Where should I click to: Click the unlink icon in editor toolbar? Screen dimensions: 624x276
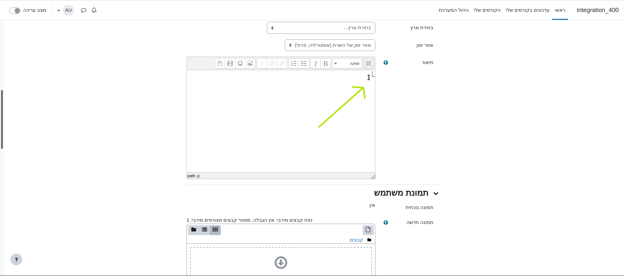[272, 63]
